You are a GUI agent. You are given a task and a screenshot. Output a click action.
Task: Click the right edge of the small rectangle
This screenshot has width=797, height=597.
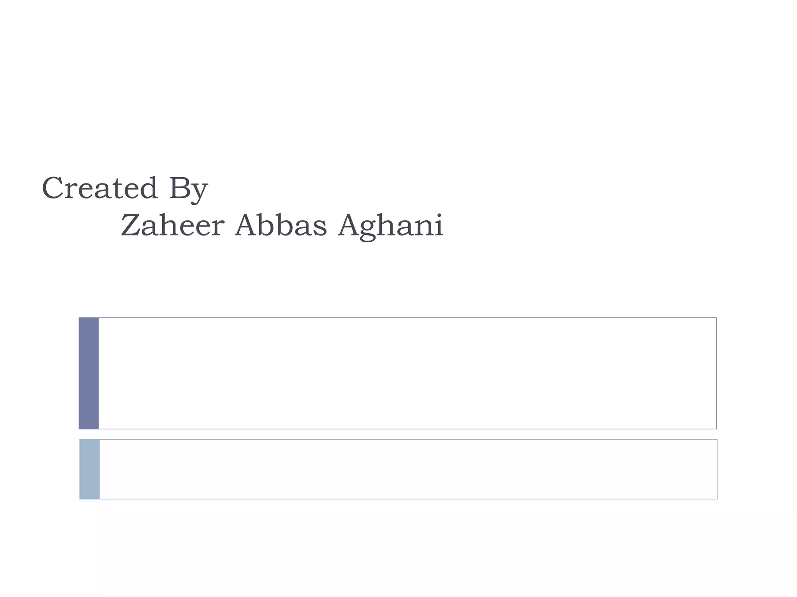(717, 469)
